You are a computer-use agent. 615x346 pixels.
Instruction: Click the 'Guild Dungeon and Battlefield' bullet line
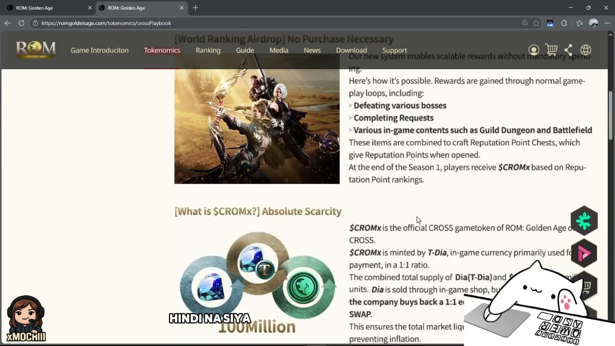473,130
